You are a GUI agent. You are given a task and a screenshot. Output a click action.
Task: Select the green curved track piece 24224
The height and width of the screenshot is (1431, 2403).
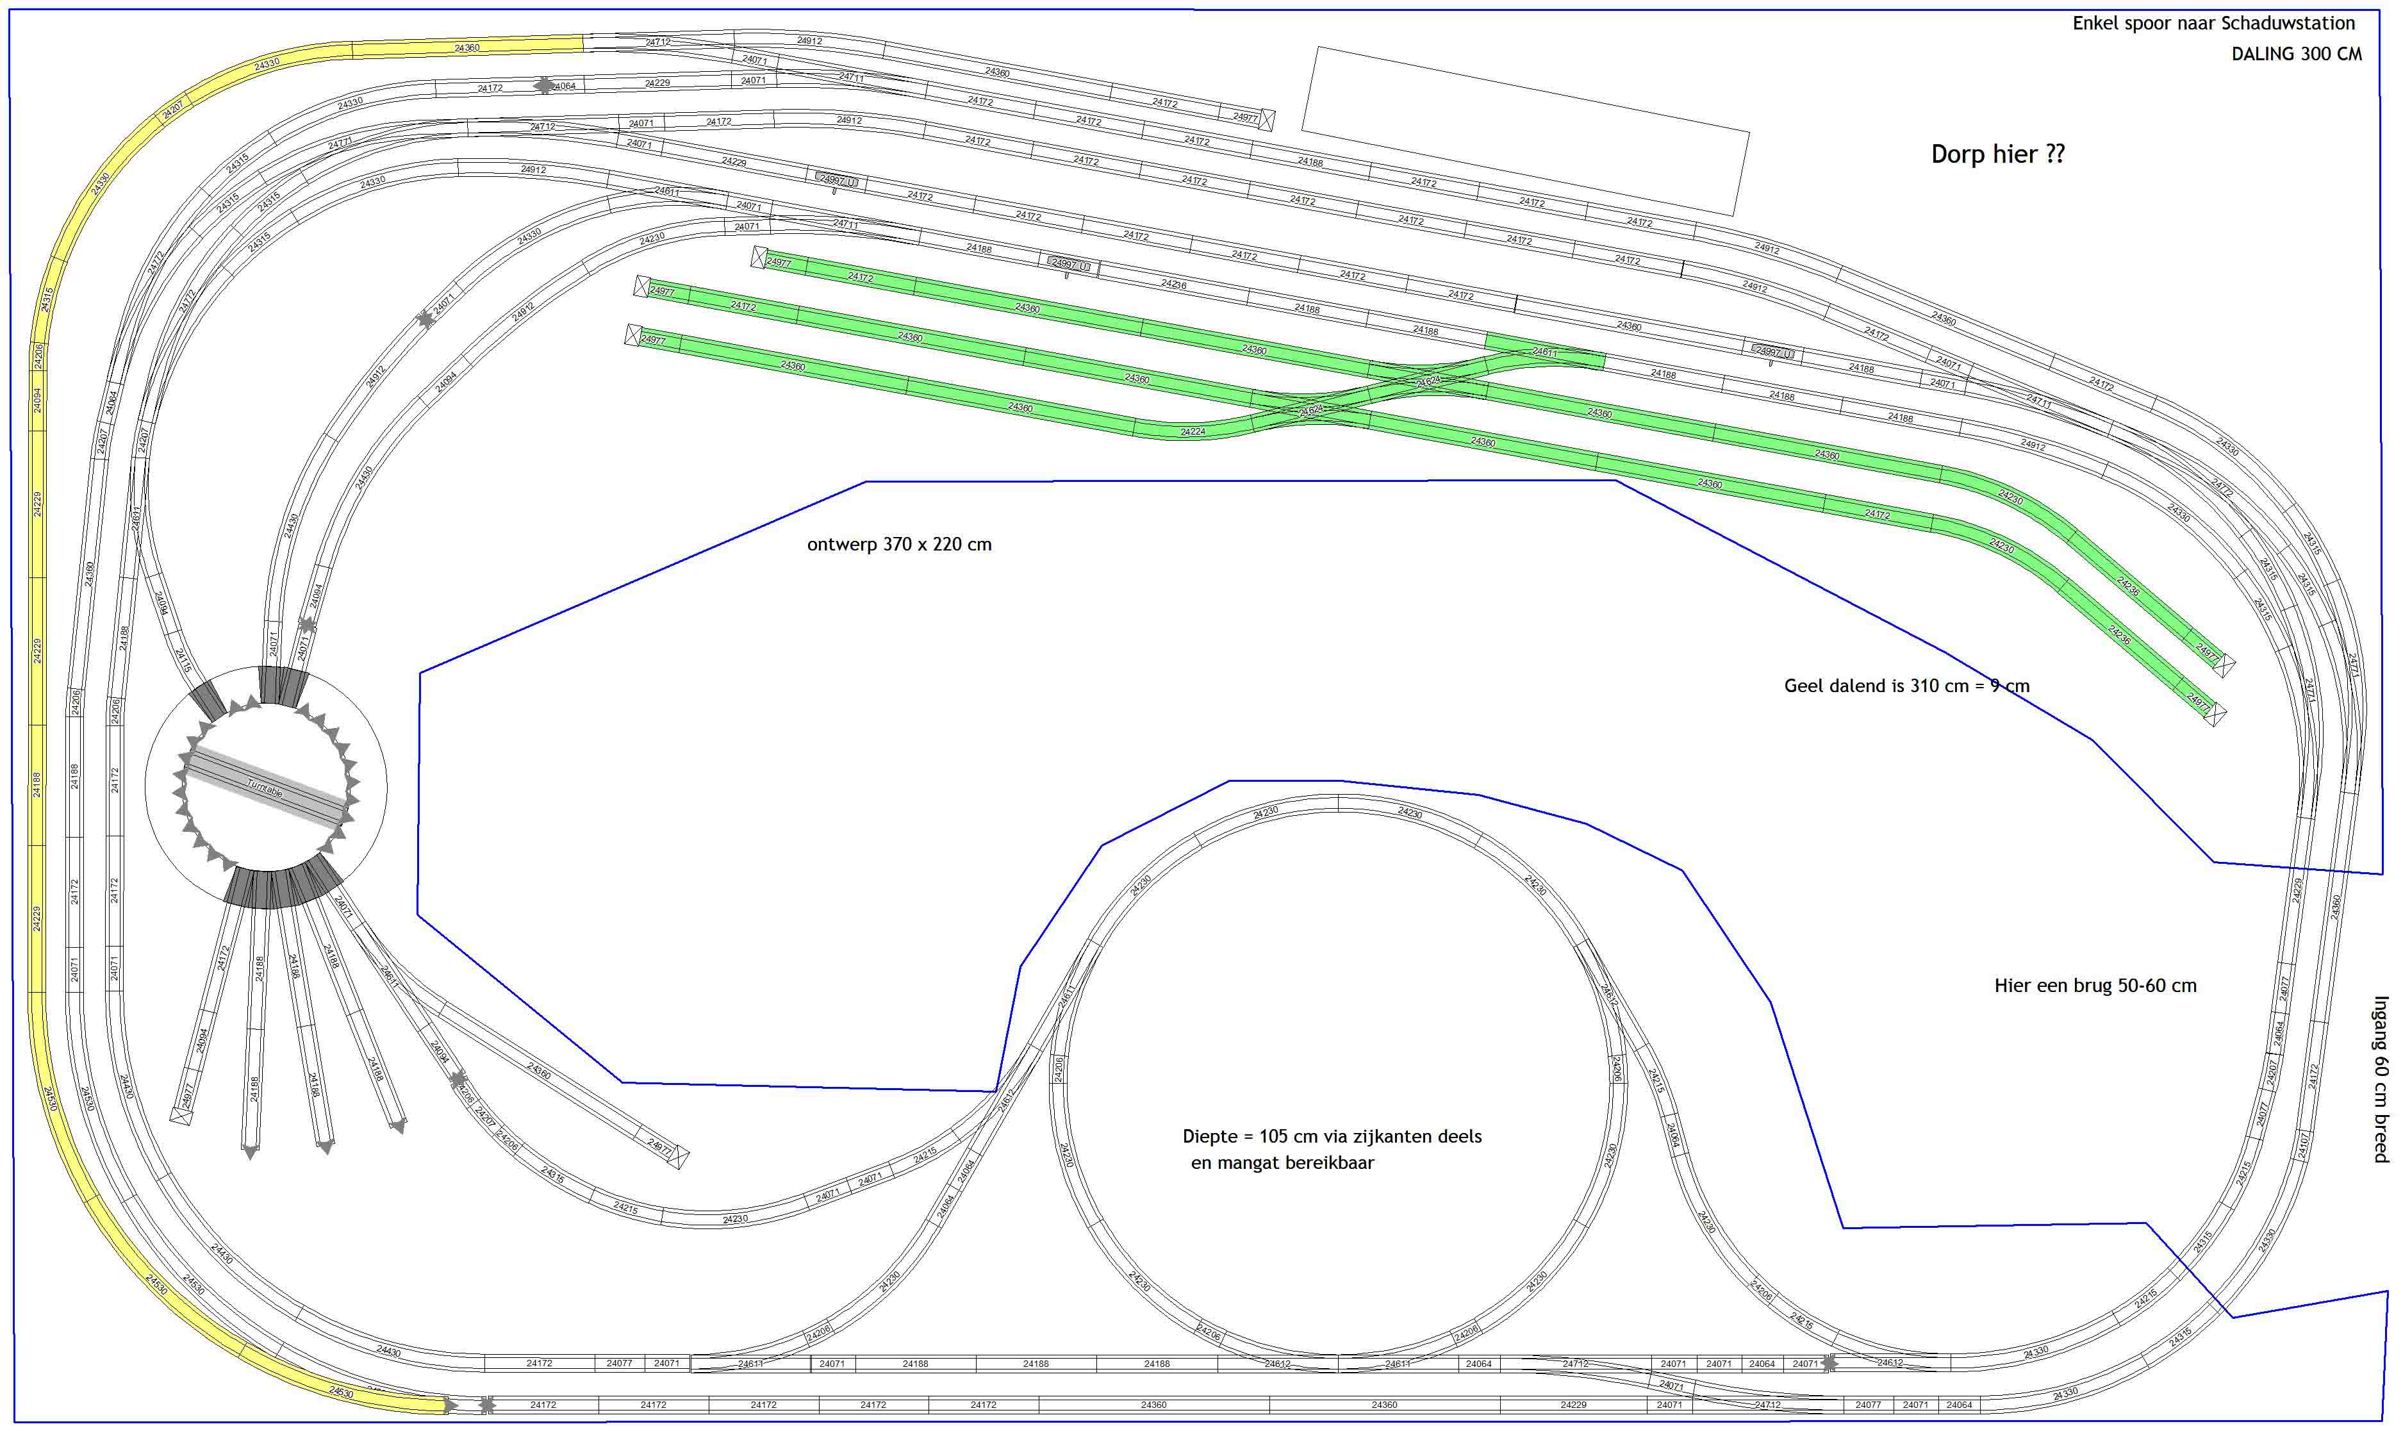tap(1193, 431)
